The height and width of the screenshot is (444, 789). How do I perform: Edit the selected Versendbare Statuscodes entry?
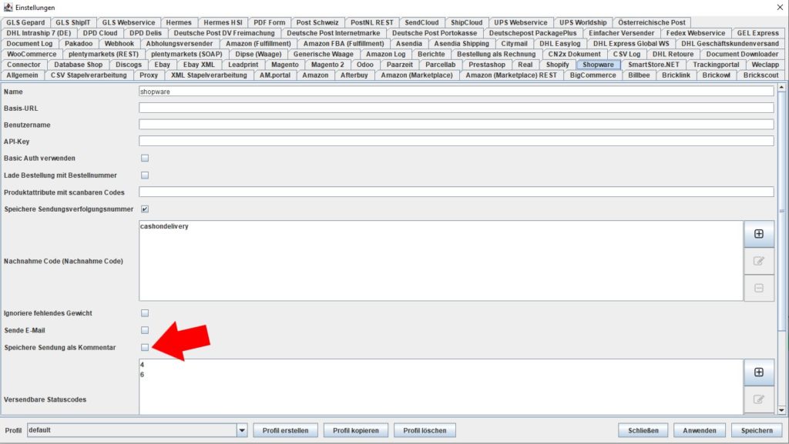pos(759,399)
